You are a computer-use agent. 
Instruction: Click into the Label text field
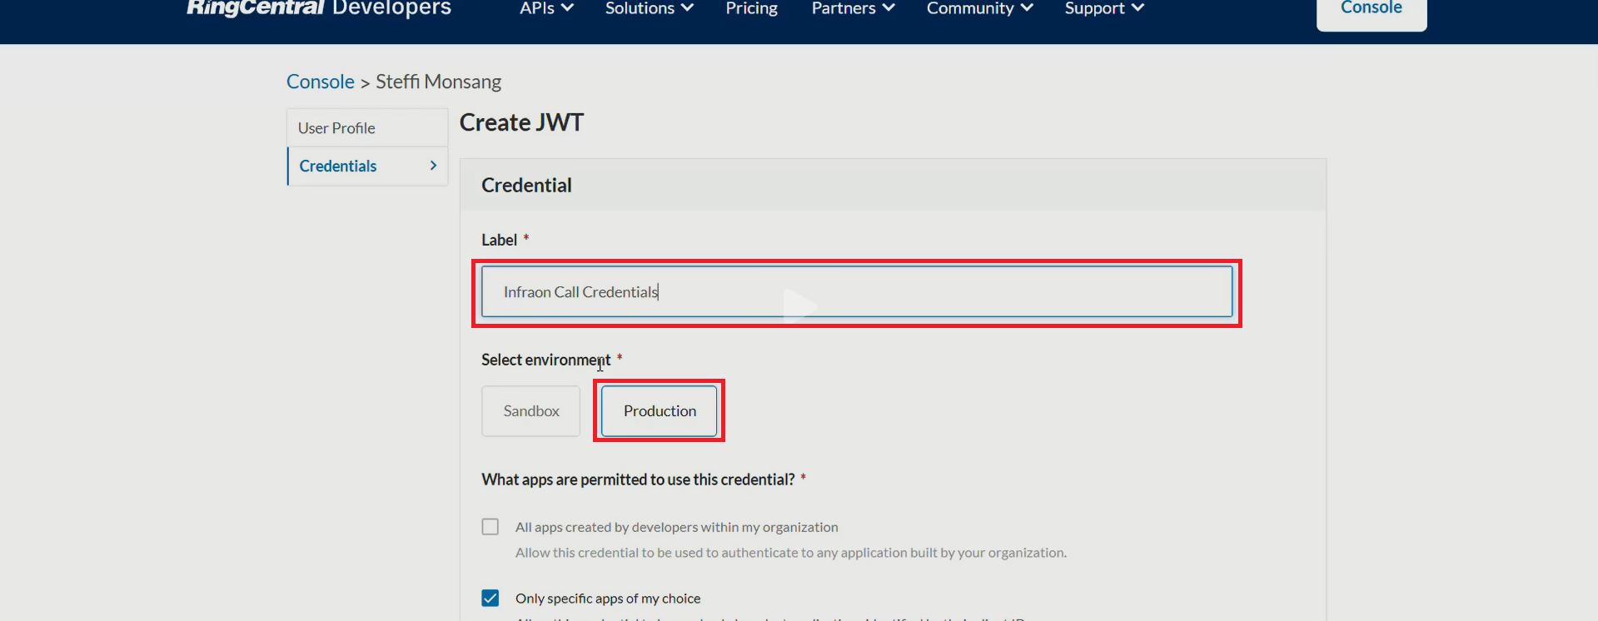tap(856, 292)
